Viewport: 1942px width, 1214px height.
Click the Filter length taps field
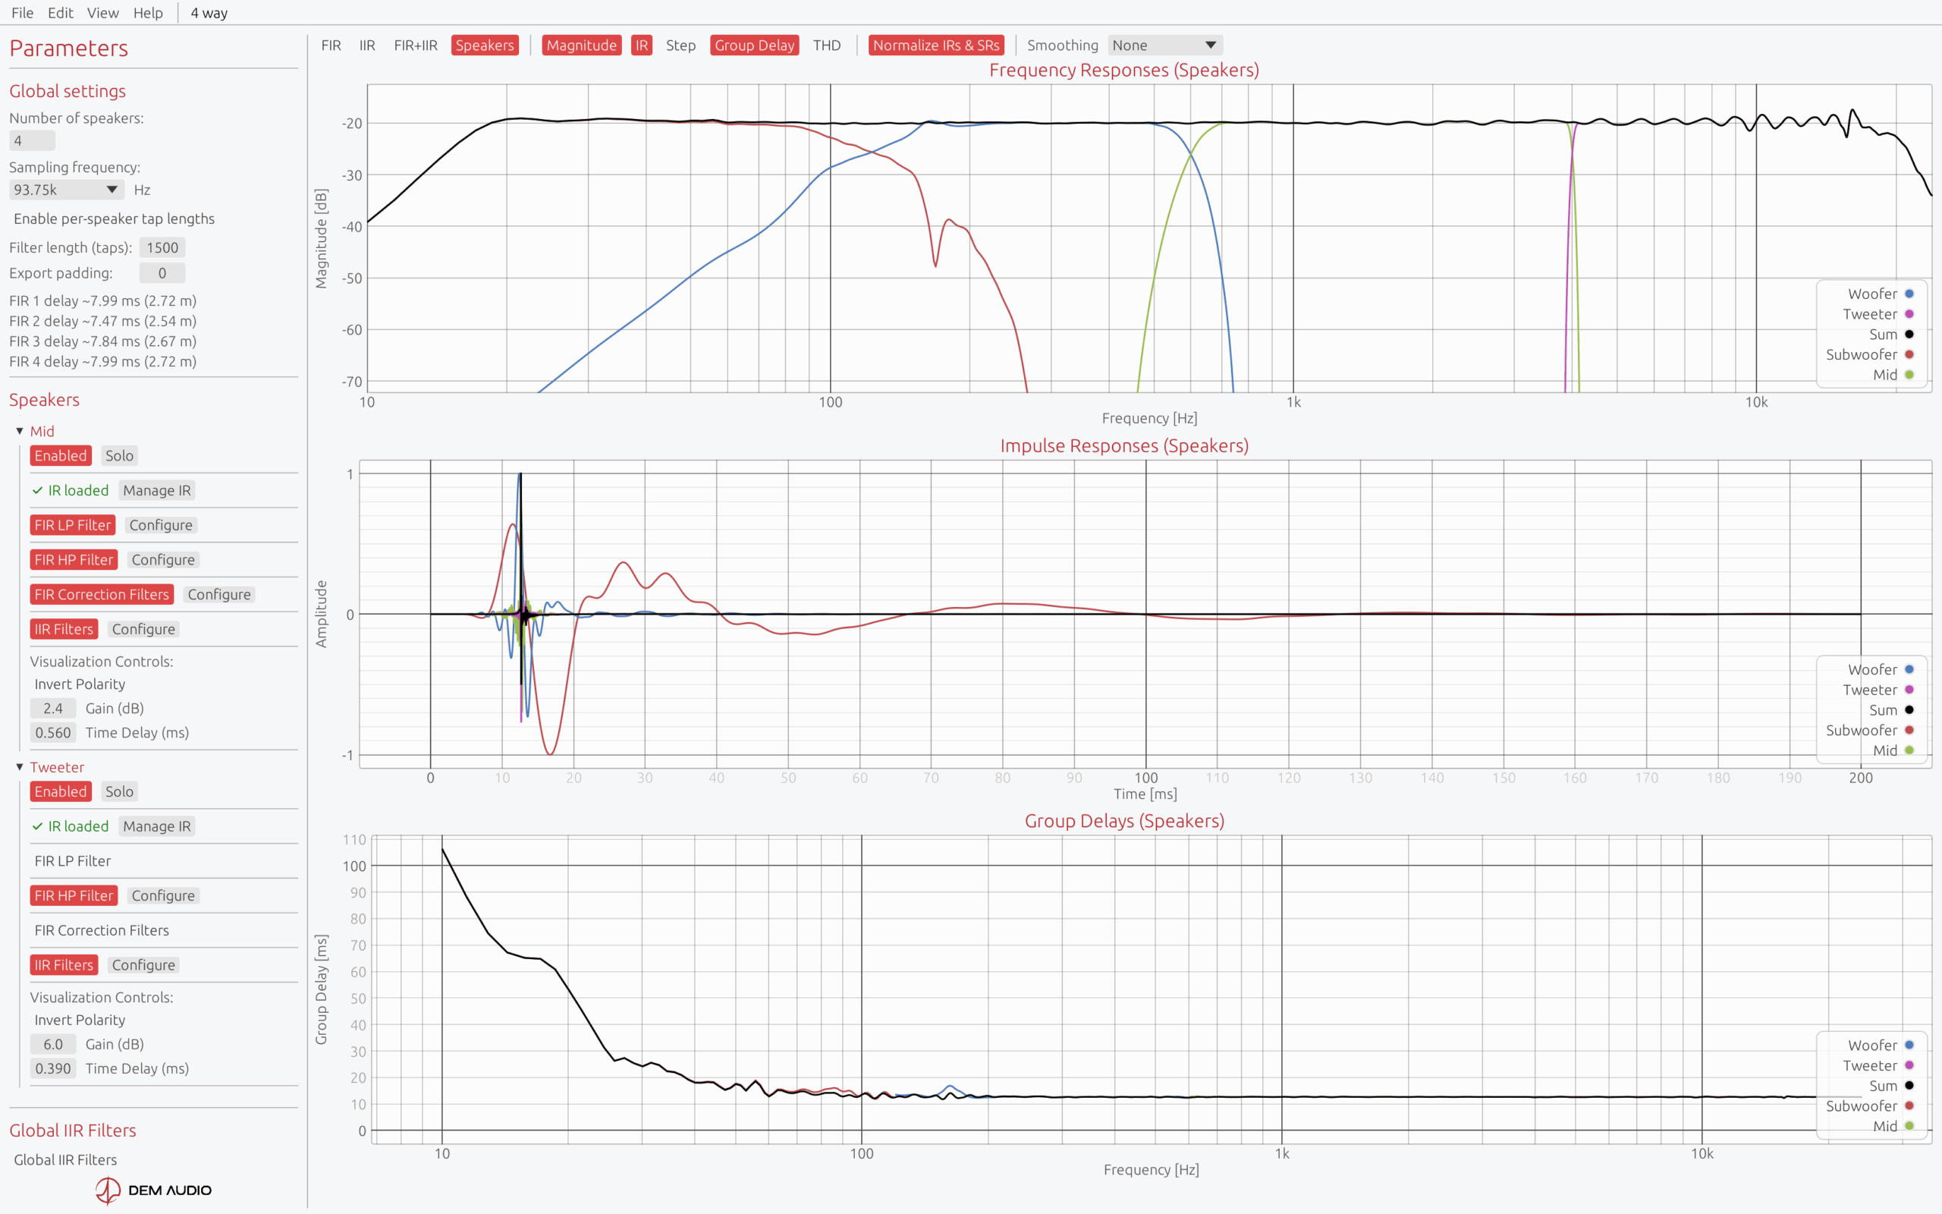click(162, 247)
